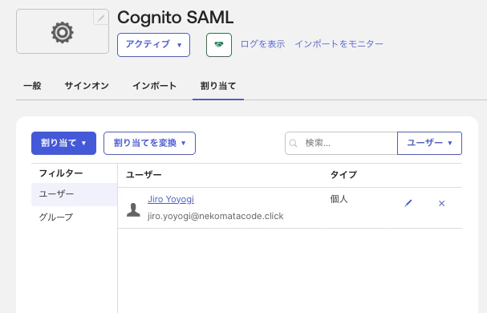Image resolution: width=487 pixels, height=313 pixels.
Task: Click the gear app logo icon
Action: (x=63, y=32)
